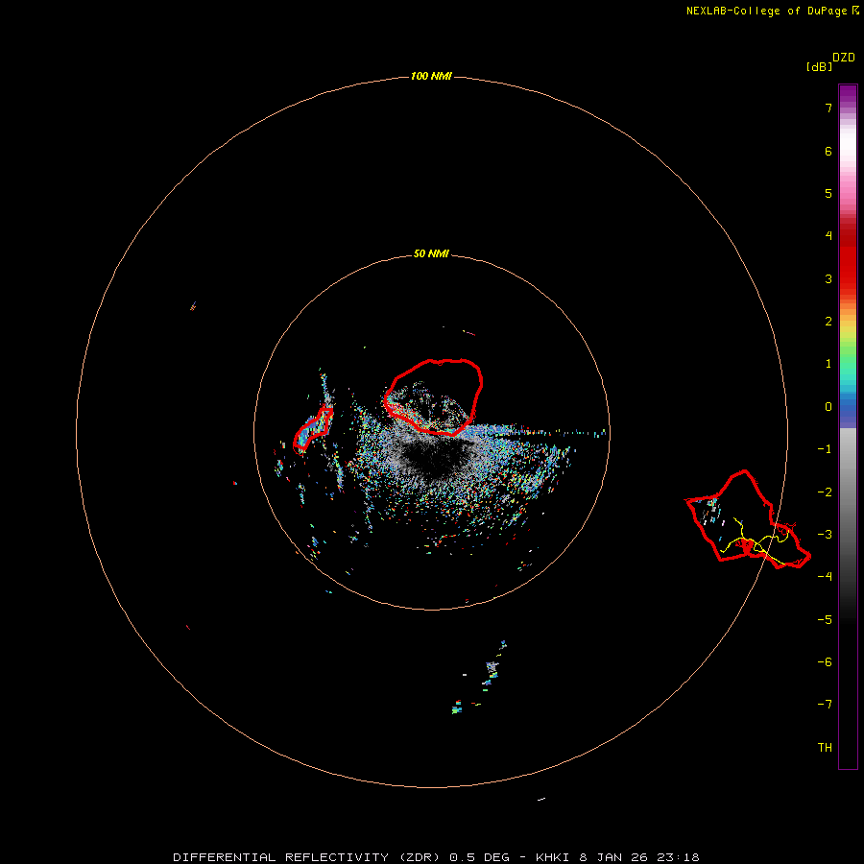This screenshot has height=864, width=864.
Task: Click the -3 dB scale value
Action: pyautogui.click(x=825, y=535)
